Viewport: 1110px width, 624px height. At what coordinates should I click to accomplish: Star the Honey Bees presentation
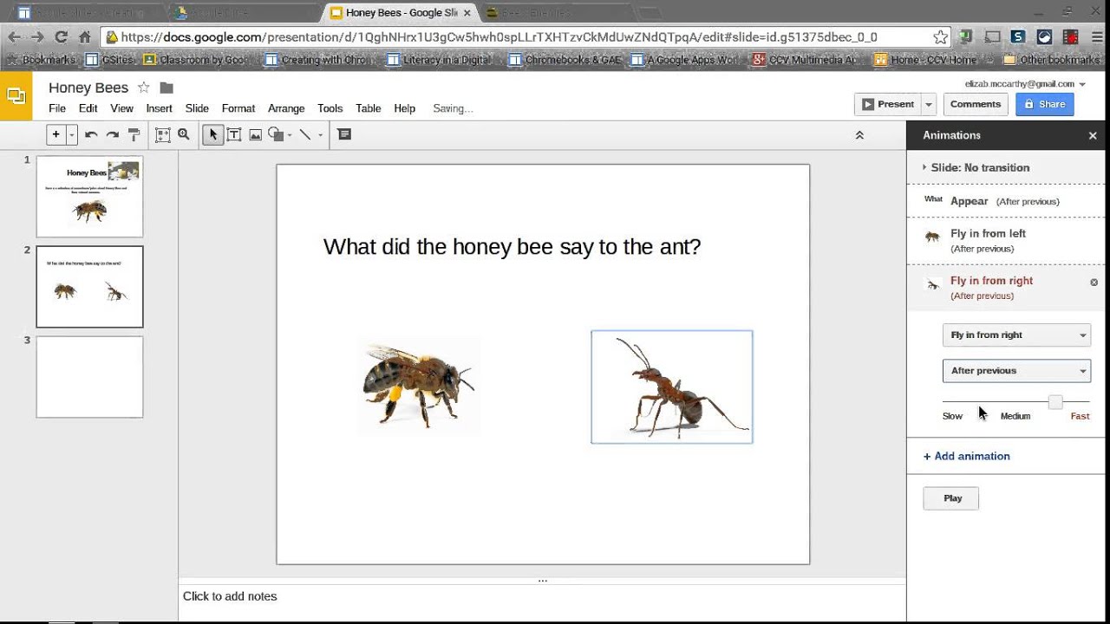(x=144, y=88)
